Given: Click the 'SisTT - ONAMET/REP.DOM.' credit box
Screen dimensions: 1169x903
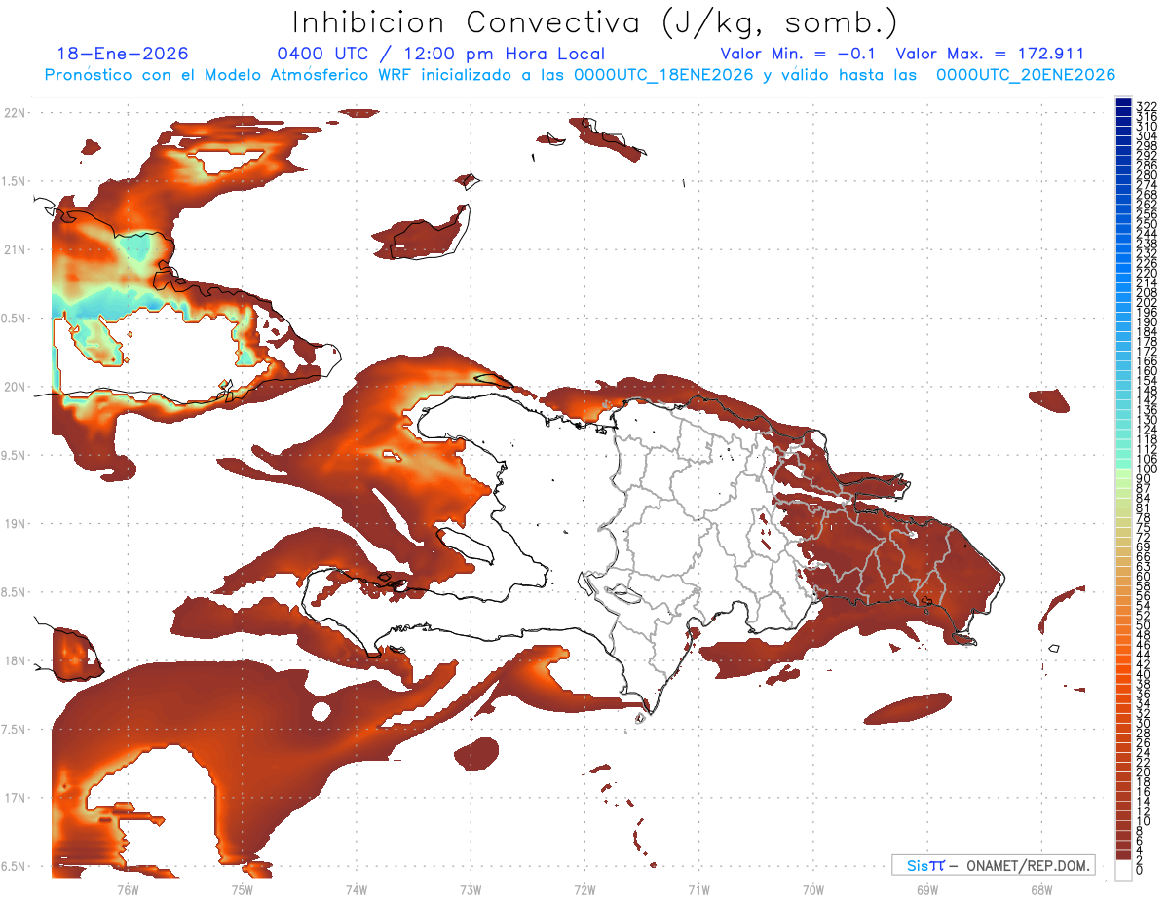Looking at the screenshot, I should 993,865.
